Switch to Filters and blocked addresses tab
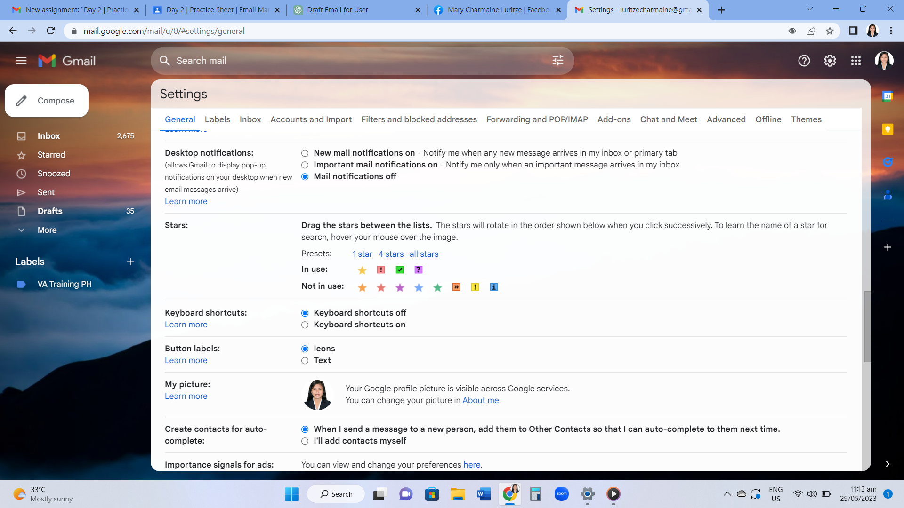This screenshot has width=904, height=508. point(419,119)
